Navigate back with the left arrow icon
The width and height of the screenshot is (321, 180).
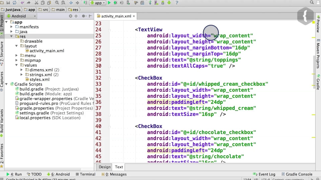pyautogui.click(x=71, y=3)
